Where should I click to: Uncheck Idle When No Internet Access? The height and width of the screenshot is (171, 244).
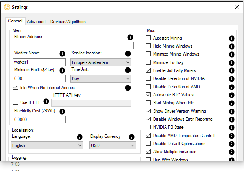point(16,88)
